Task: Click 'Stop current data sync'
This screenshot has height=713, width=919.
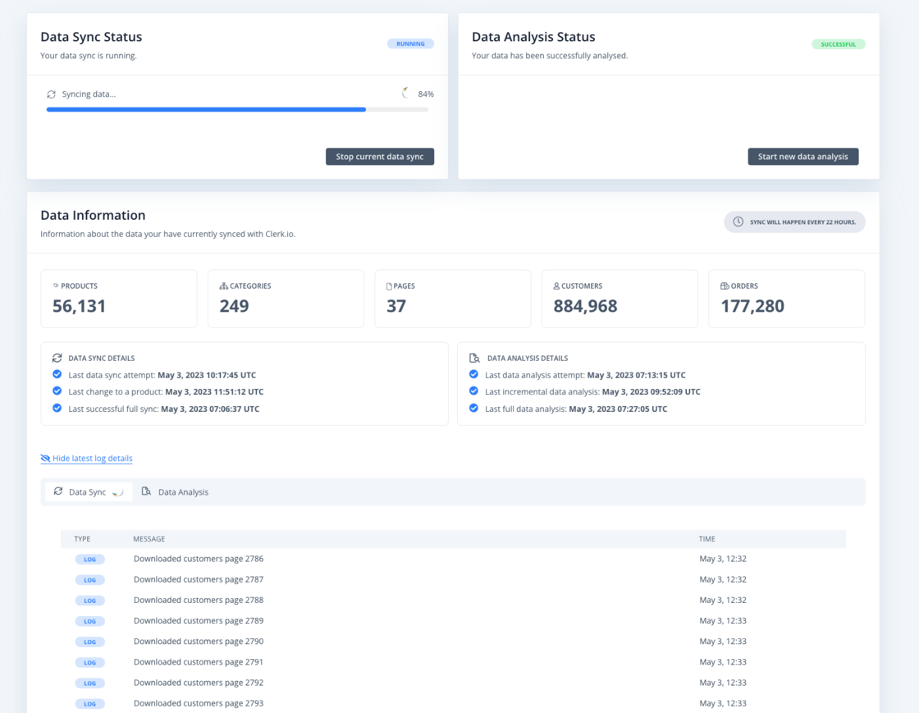Action: 380,157
